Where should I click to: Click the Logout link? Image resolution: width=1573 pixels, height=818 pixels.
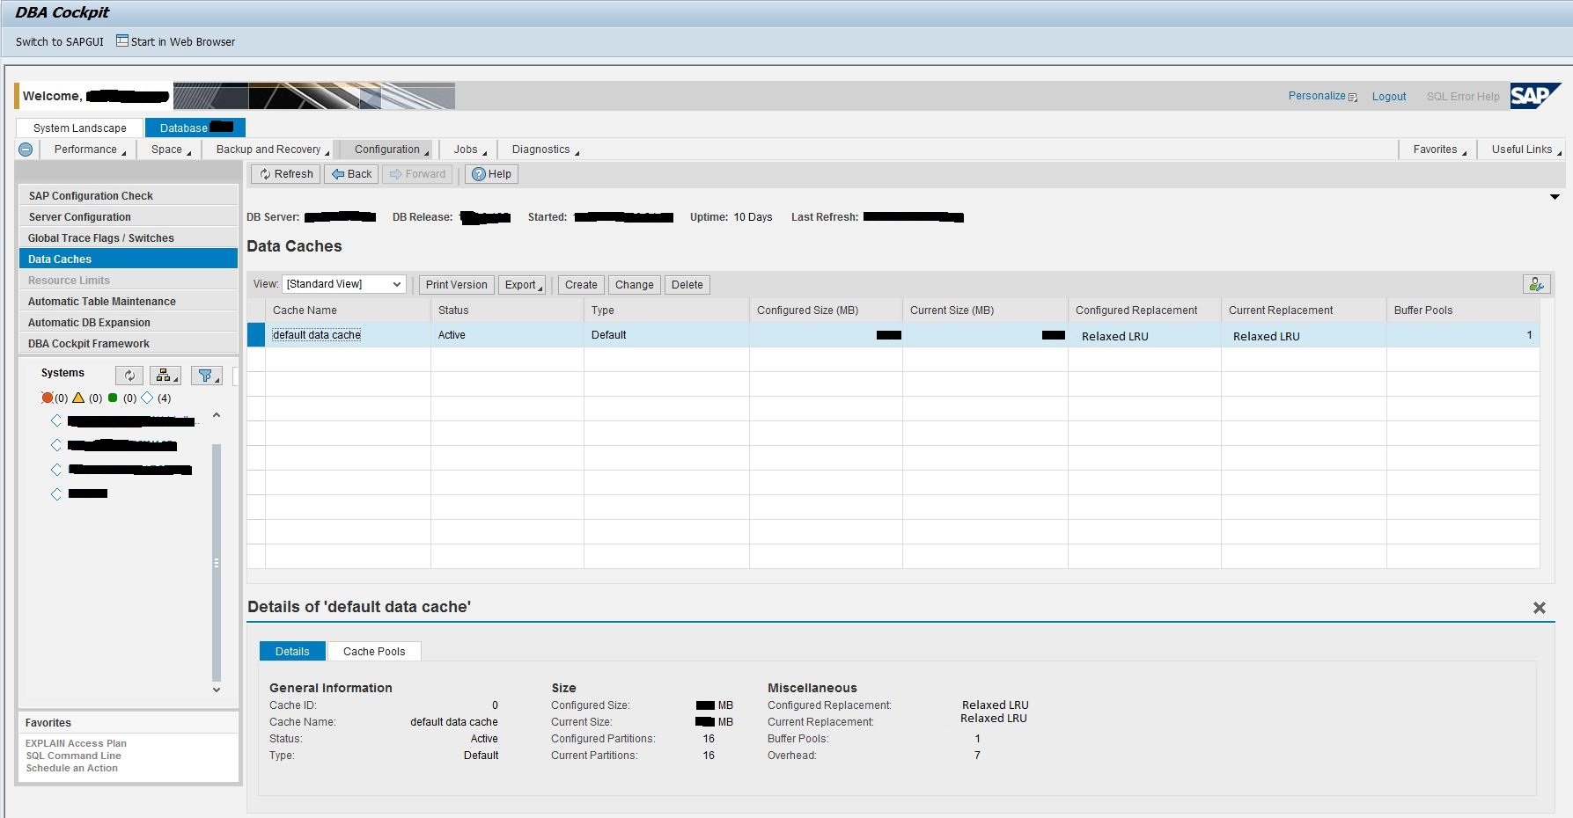coord(1389,97)
